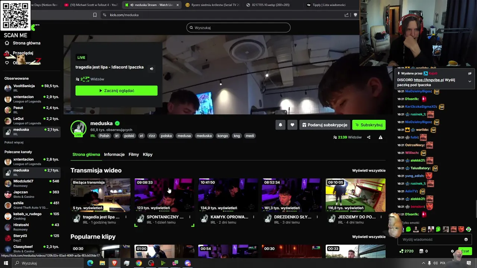
Task: Switch to the Michael Scott YouTube tab
Action: [x=91, y=5]
